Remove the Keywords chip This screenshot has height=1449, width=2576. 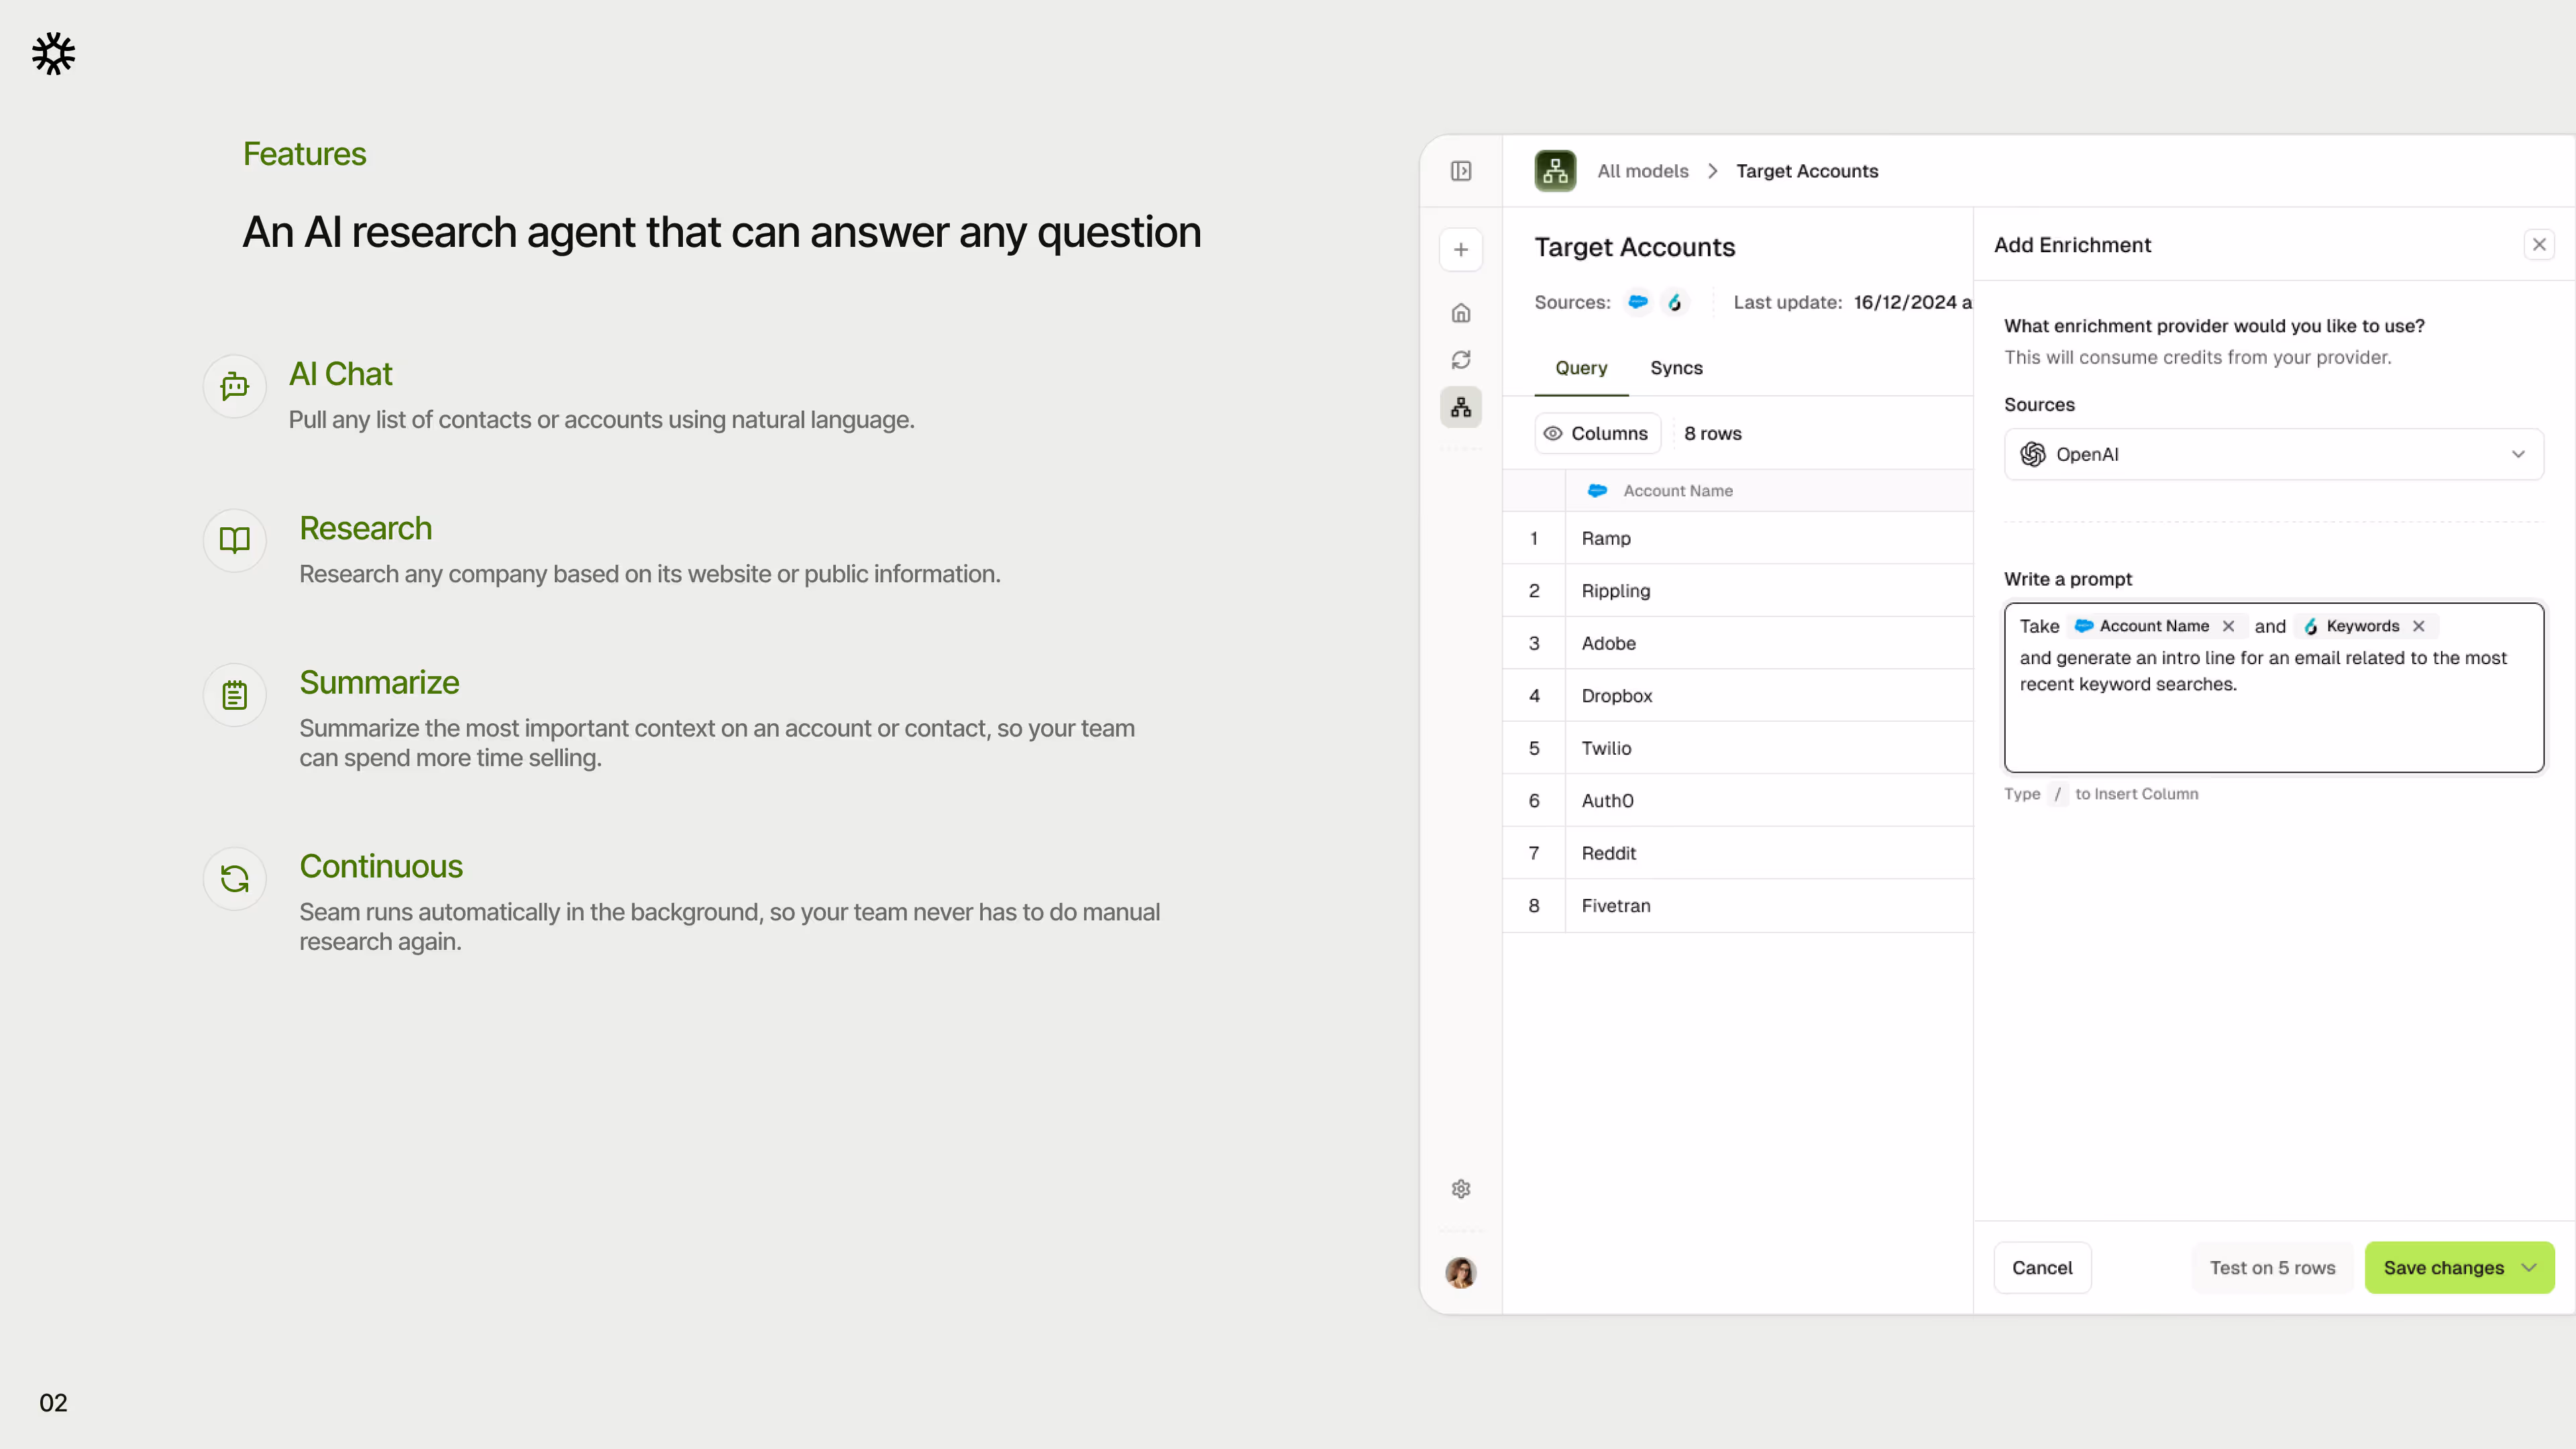click(2419, 626)
